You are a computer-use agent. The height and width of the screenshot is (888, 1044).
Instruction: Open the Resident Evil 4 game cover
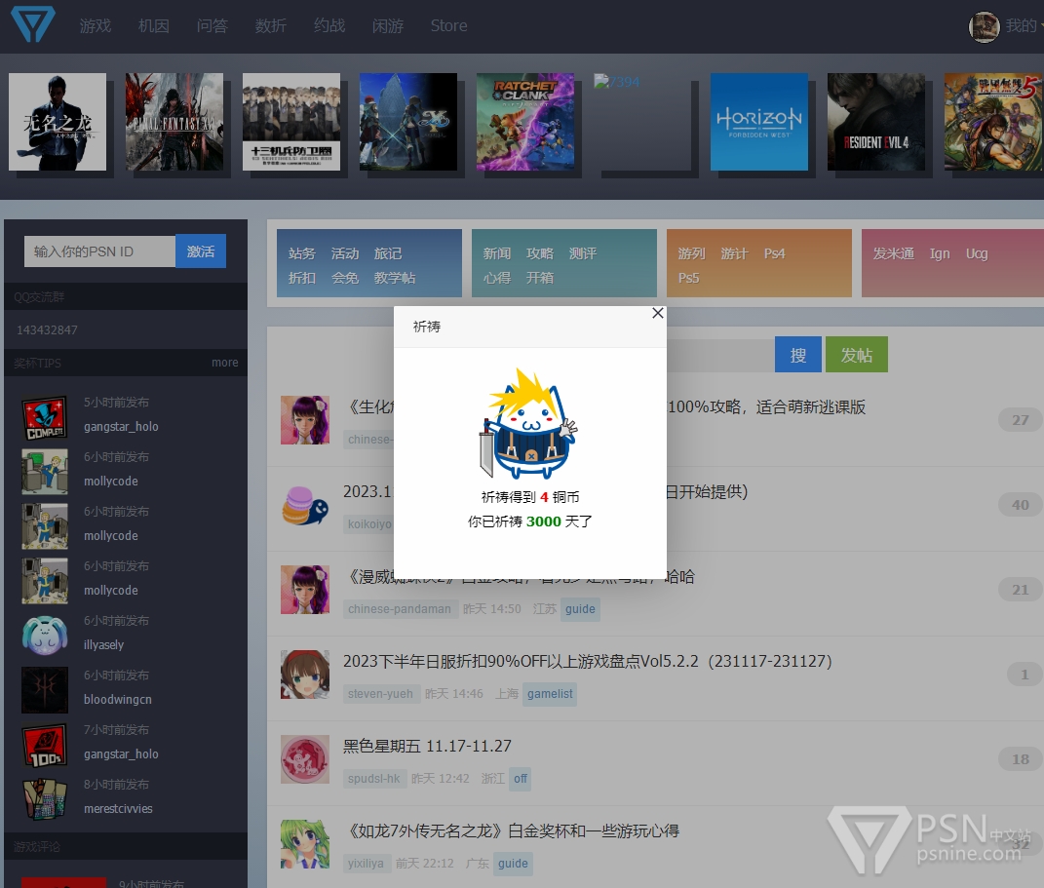pos(876,122)
